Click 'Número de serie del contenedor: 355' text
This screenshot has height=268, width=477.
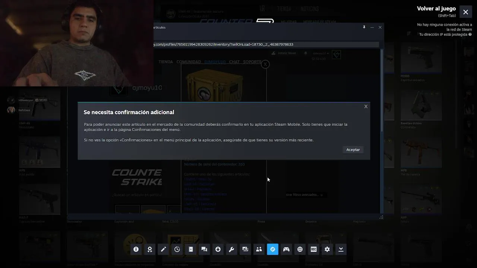(214, 164)
